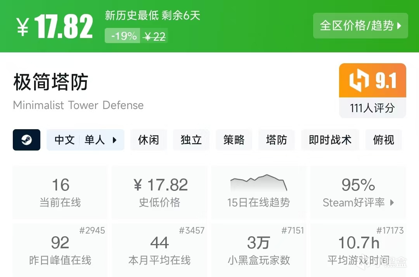Image resolution: width=419 pixels, height=277 pixels.
Task: Click the 策略 tag
Action: pyautogui.click(x=234, y=140)
